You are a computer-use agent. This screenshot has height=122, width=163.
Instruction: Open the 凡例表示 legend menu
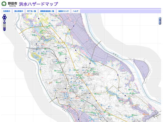coord(7,11)
